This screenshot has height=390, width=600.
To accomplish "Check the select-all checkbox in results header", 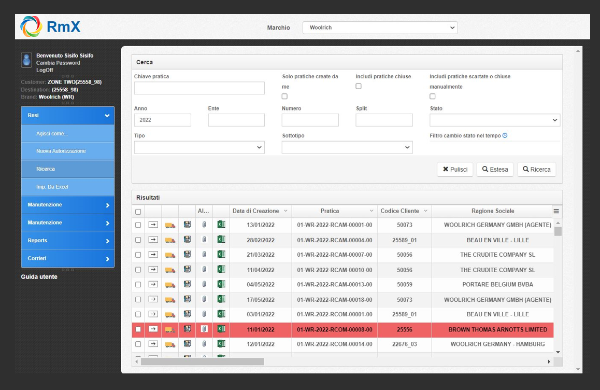I will 138,212.
